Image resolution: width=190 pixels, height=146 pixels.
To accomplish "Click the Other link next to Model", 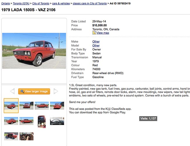I will pyautogui.click(x=96, y=45).
